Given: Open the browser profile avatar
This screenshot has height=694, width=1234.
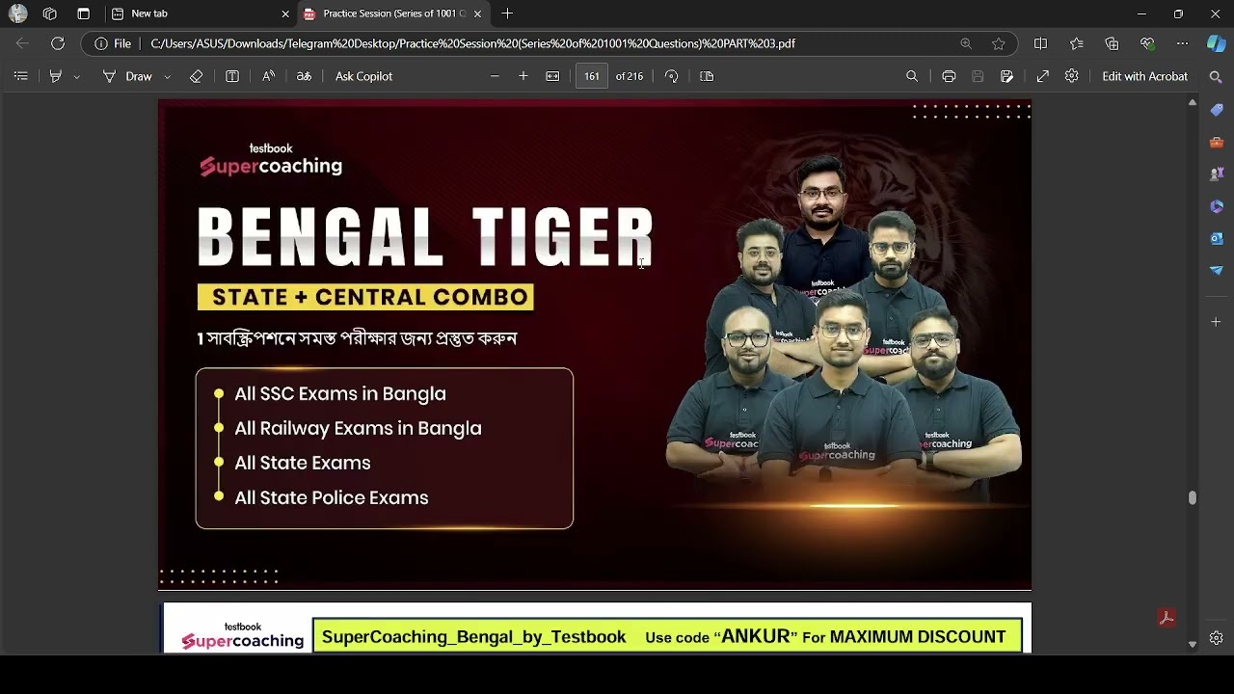Looking at the screenshot, I should coord(17,13).
